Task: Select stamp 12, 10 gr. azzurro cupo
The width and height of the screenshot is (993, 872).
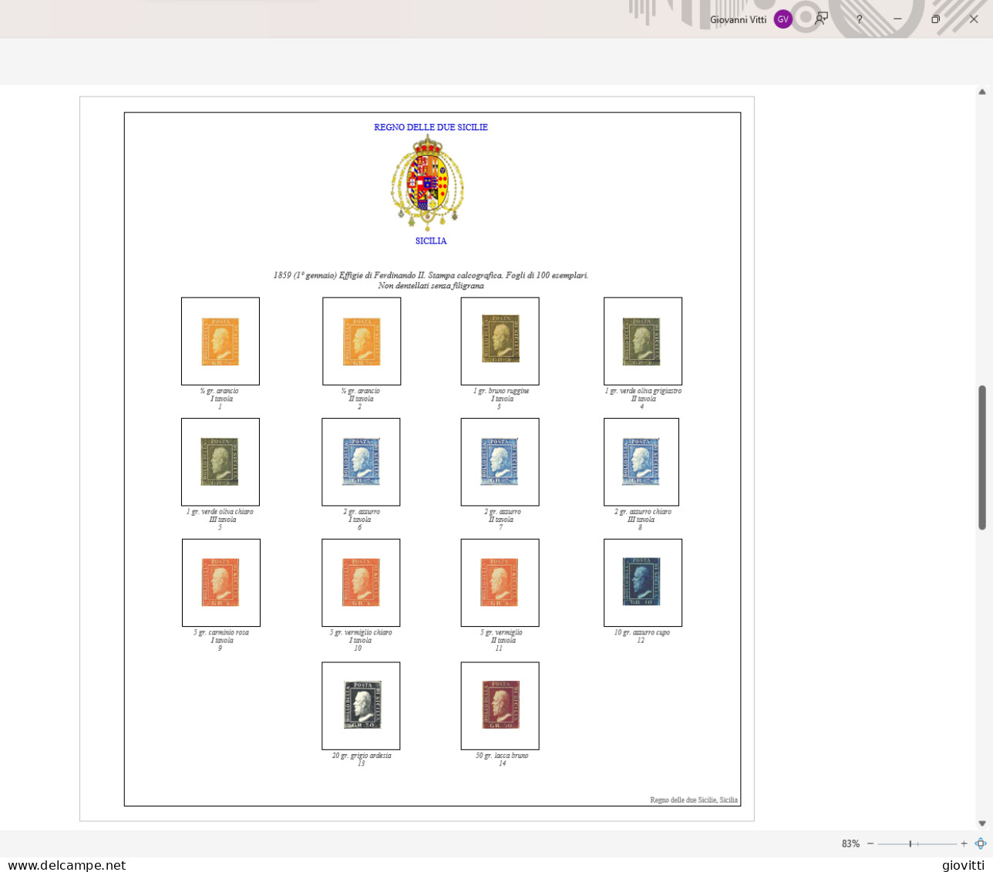Action: 642,582
